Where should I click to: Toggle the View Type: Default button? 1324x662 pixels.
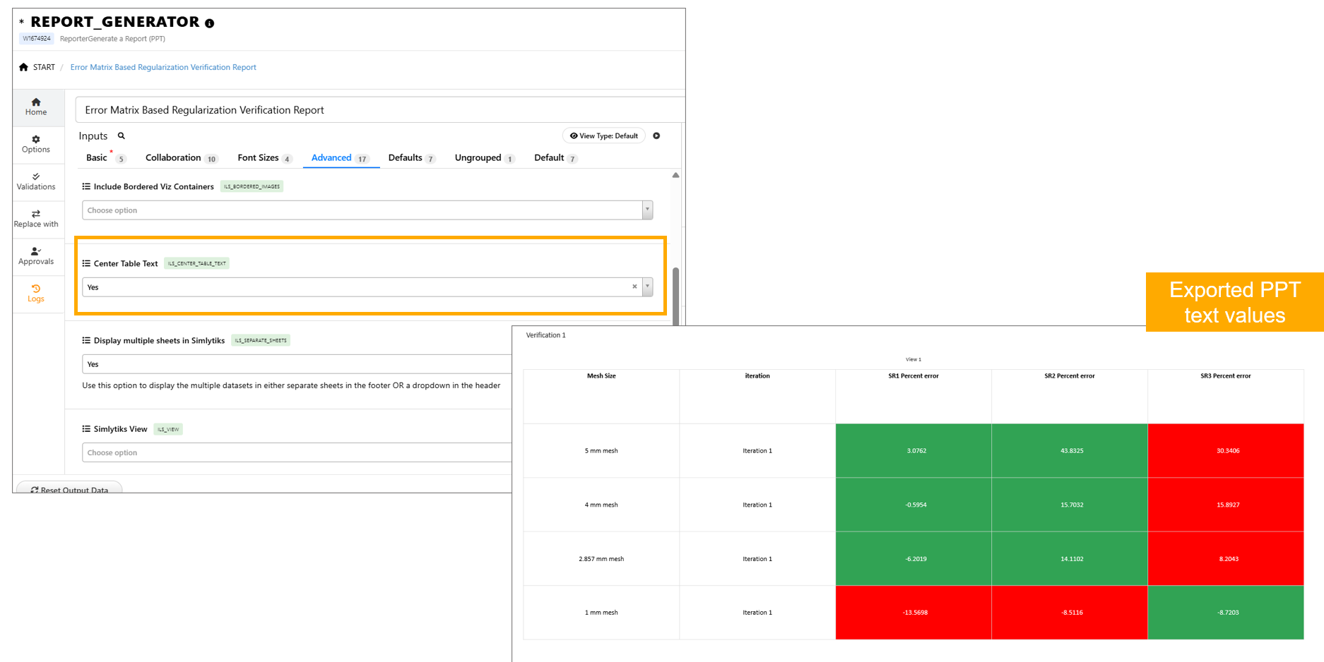[604, 136]
